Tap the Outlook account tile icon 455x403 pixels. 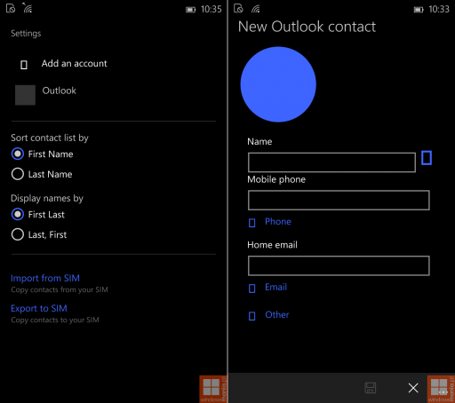(25, 95)
